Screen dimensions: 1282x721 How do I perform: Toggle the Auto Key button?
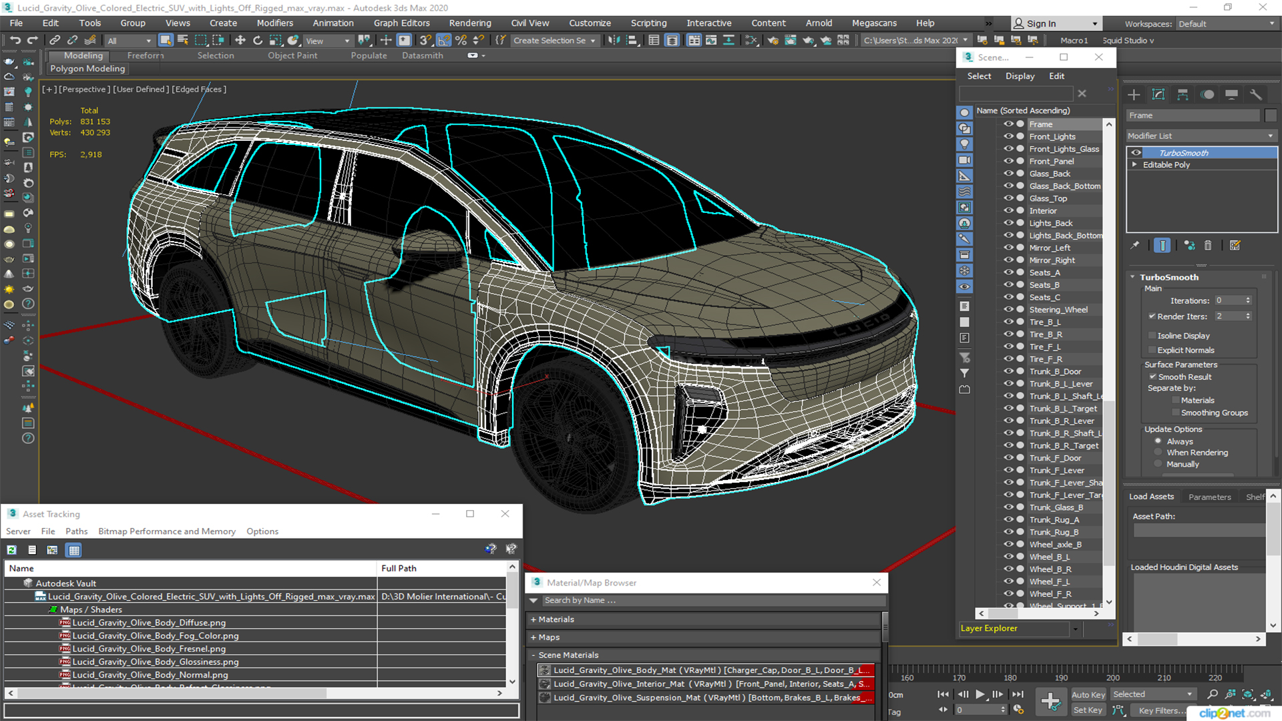(1088, 695)
